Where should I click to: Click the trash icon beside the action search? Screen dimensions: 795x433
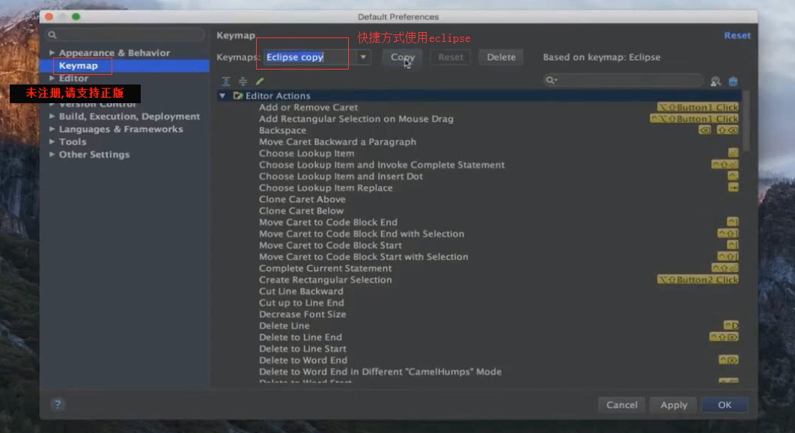coord(733,81)
